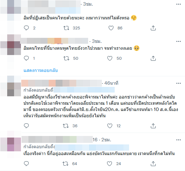Open more options for second 3ชม. tweet
The height and width of the screenshot is (171, 185).
pyautogui.click(x=178, y=41)
